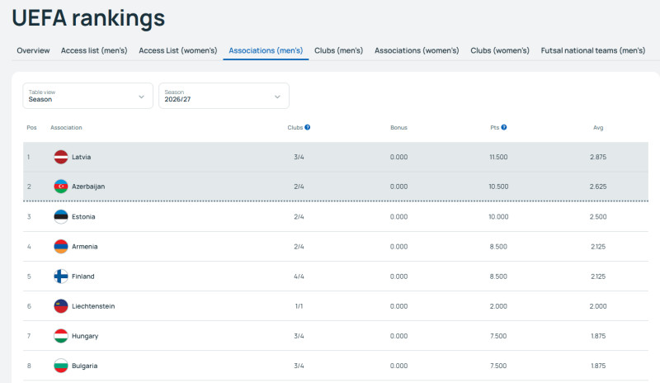The height and width of the screenshot is (383, 660).
Task: Click Liechtenstein's clubs value 1/1
Action: pos(299,306)
